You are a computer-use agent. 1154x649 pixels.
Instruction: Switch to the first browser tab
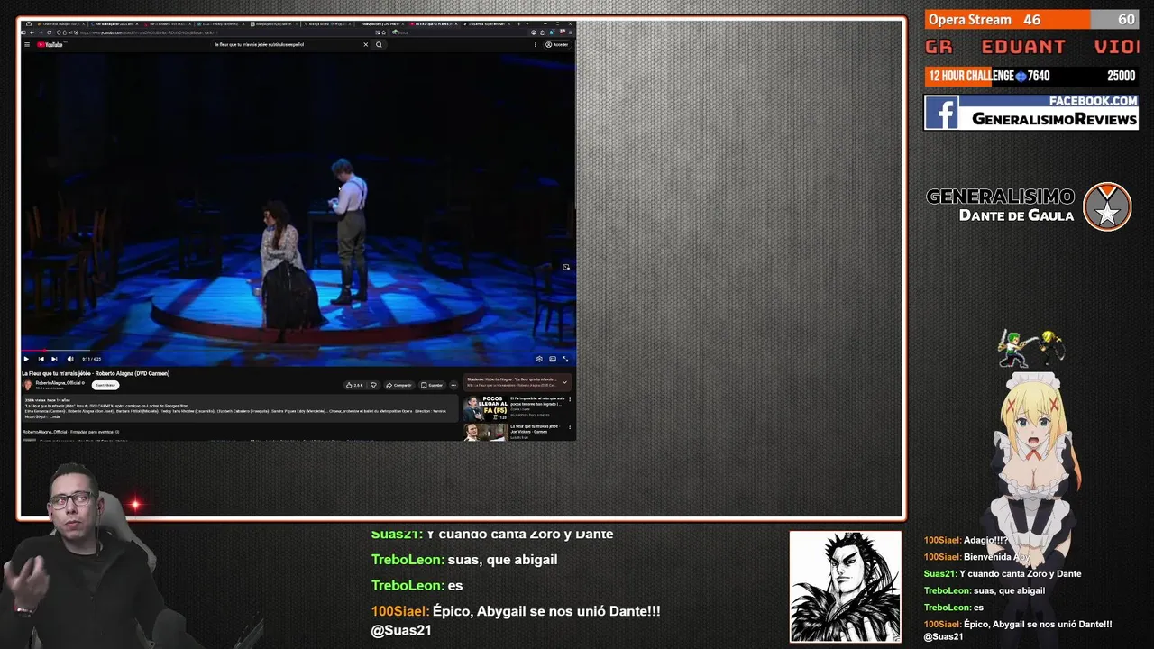pos(61,24)
